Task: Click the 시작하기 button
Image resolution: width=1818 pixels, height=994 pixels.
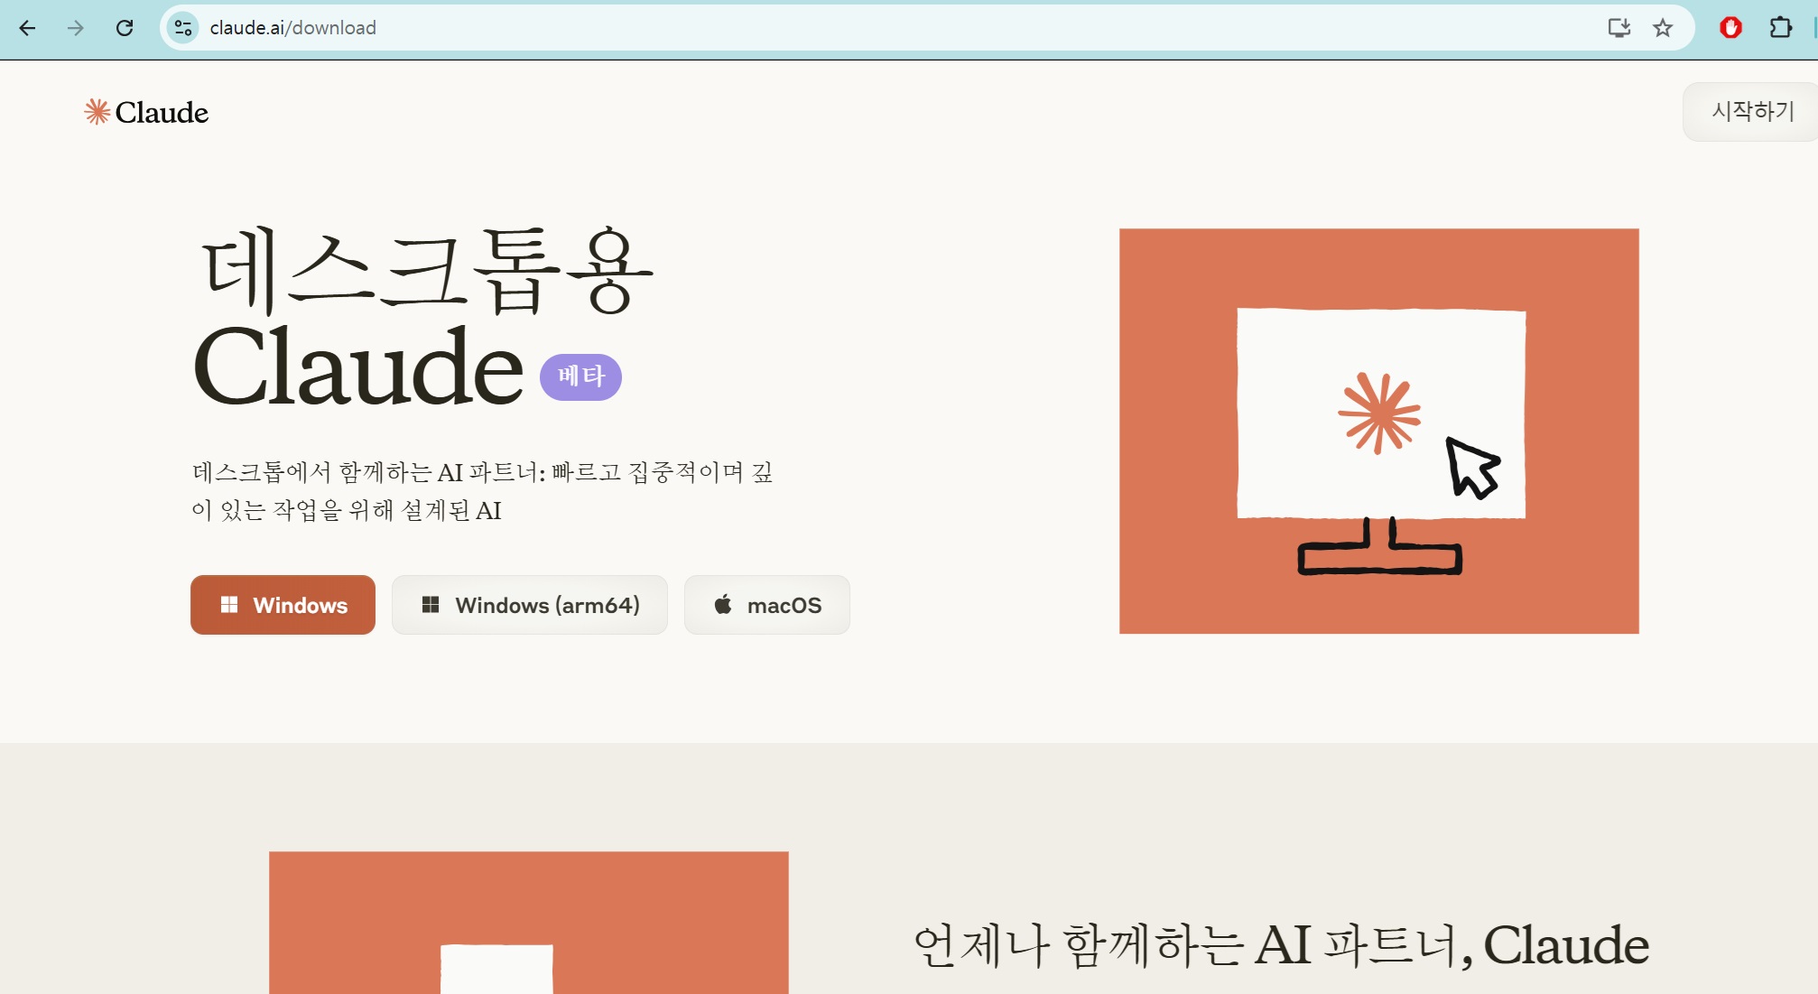Action: point(1752,111)
